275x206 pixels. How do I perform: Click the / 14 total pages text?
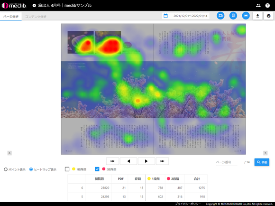coord(247,162)
